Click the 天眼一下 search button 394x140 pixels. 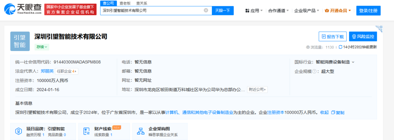point(223,11)
